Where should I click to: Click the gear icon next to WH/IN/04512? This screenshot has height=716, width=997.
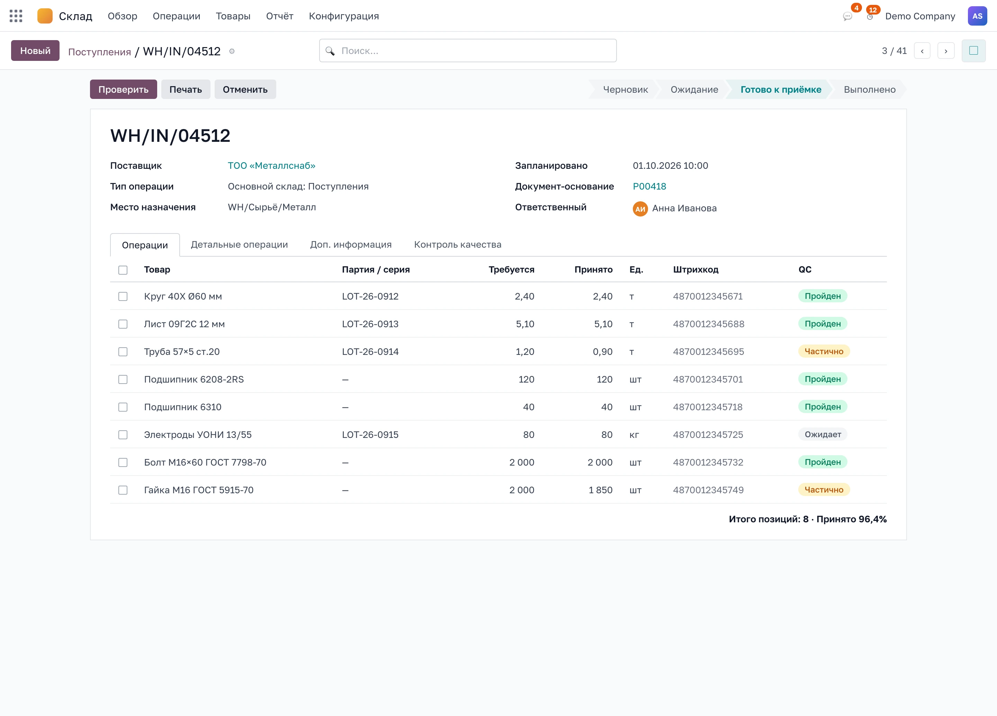(x=232, y=52)
